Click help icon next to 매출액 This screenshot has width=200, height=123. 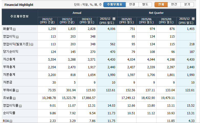click(x=14, y=29)
